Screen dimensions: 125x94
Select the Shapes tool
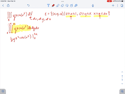pos(71,5)
